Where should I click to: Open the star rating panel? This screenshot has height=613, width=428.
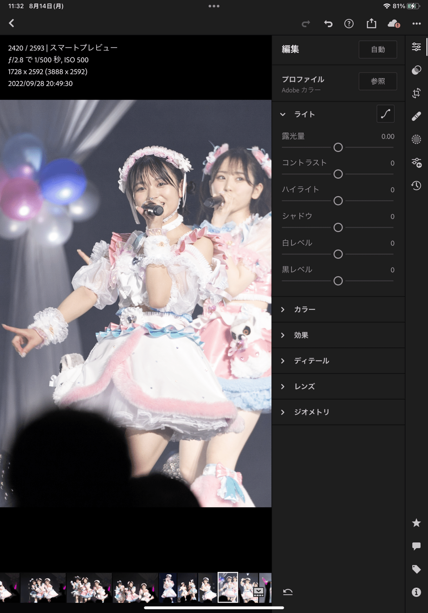click(x=416, y=523)
